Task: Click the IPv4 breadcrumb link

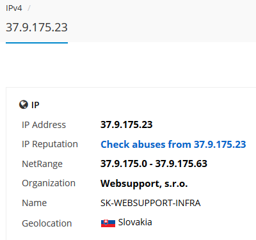Action: (x=14, y=8)
